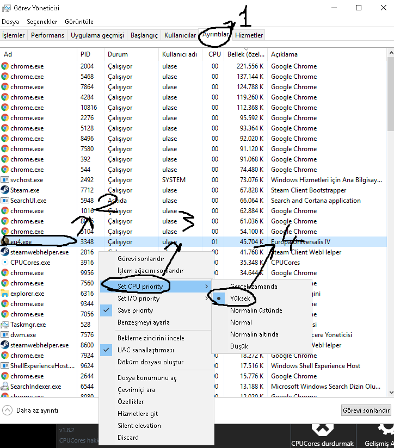Click the Steam.exe process icon

4,190
